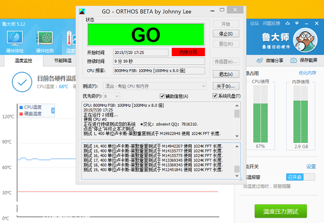Image resolution: width=324 pixels, height=223 pixels.
Task: Click scroll-down arrow of lower log box
Action: click(237, 175)
